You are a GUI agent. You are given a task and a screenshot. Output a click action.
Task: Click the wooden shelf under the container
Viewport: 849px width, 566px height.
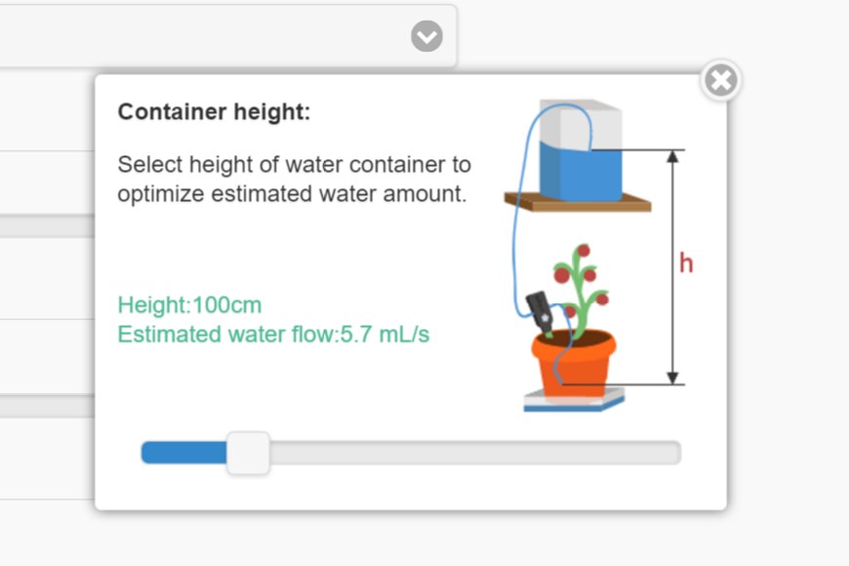[x=578, y=203]
